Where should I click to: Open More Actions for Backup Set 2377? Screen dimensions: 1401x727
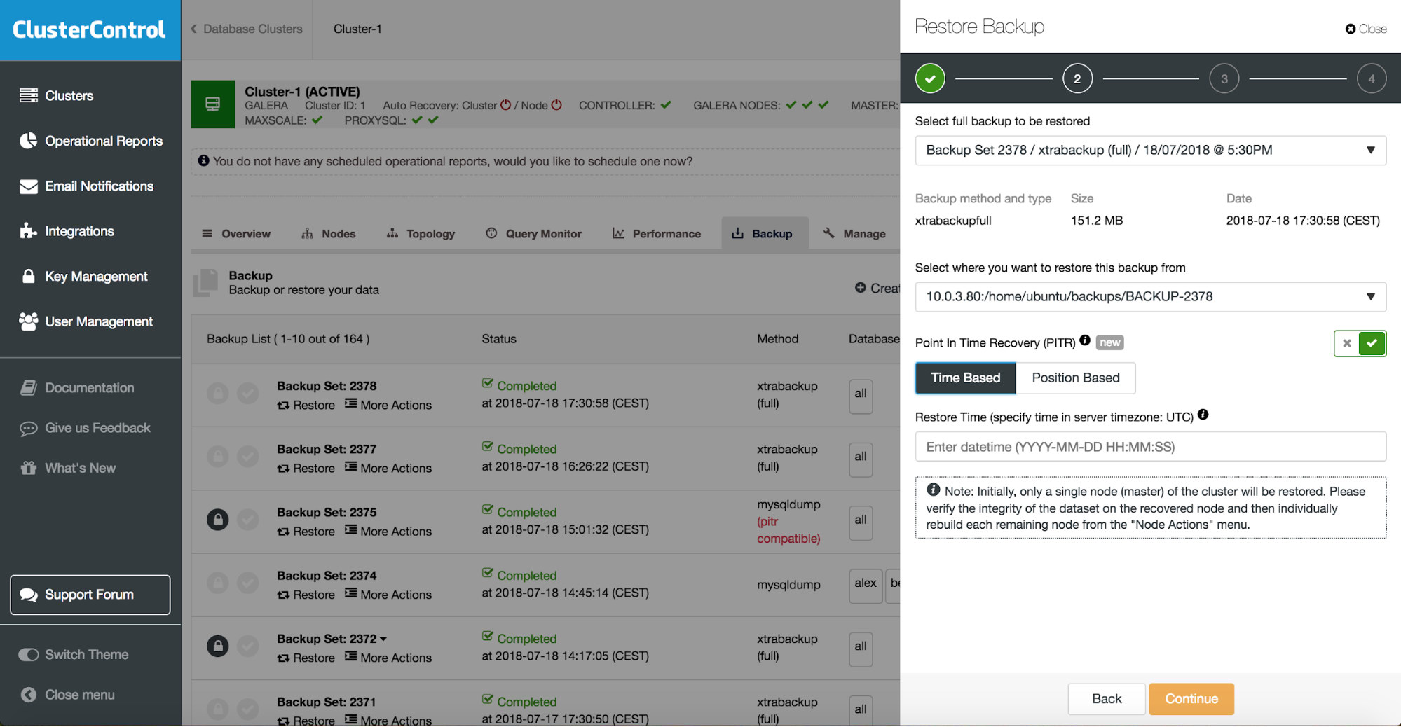(x=388, y=468)
